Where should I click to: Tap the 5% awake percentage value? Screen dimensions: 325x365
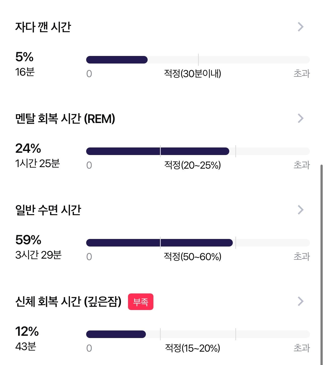[x=24, y=57]
